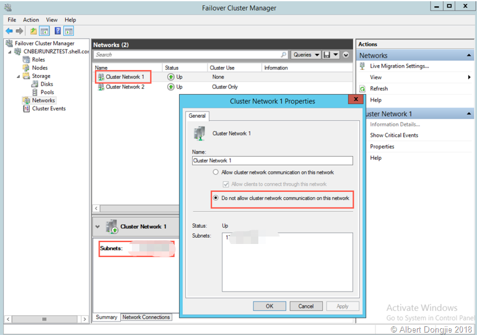Click the Up one level folder icon
This screenshot has width=477, height=335.
click(33, 31)
